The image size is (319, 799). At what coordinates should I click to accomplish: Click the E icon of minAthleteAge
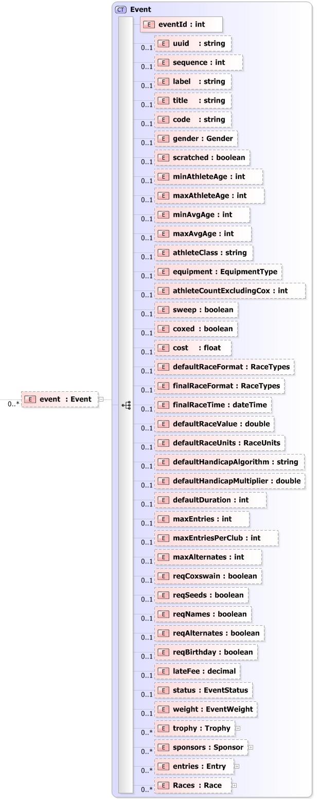coord(163,176)
